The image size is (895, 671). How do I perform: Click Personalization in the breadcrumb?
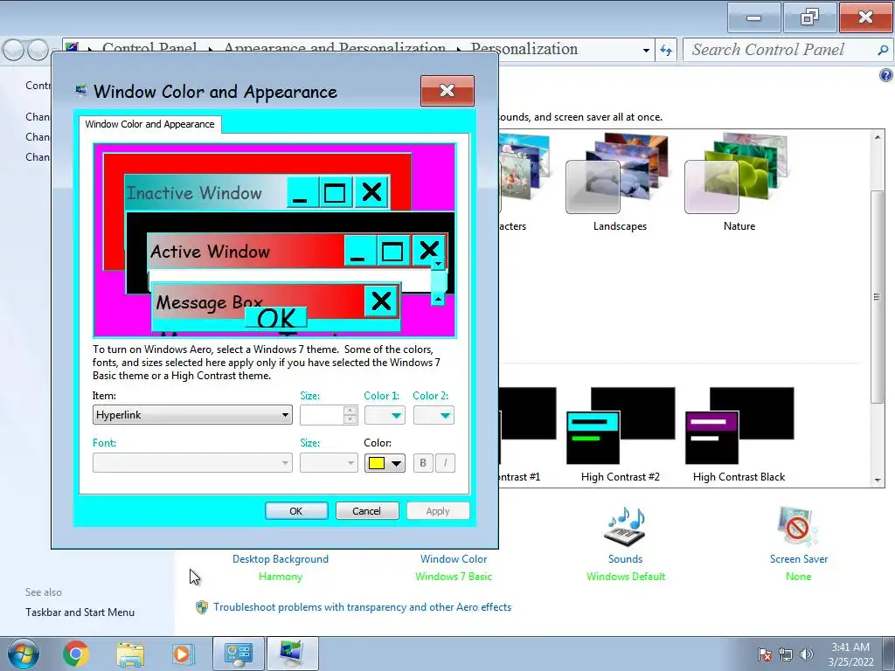pos(524,49)
